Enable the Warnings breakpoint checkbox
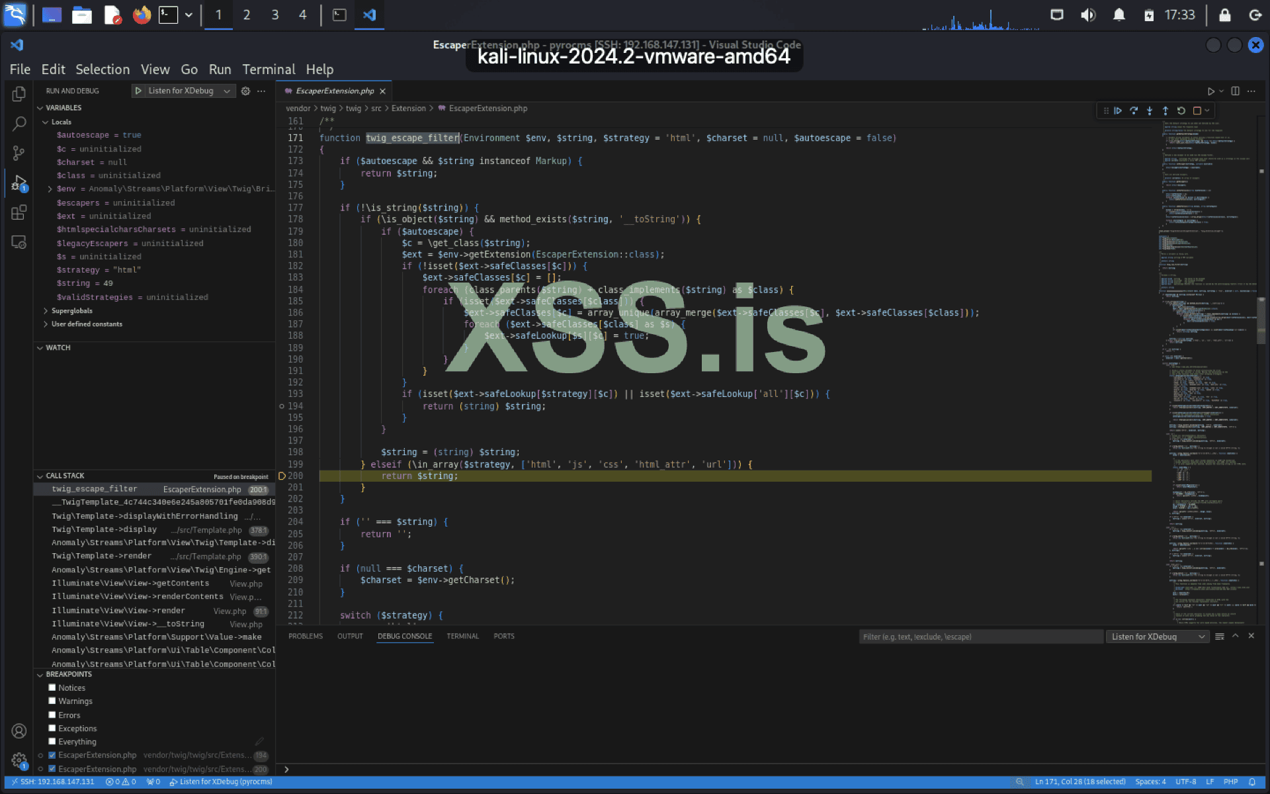 pos(52,701)
